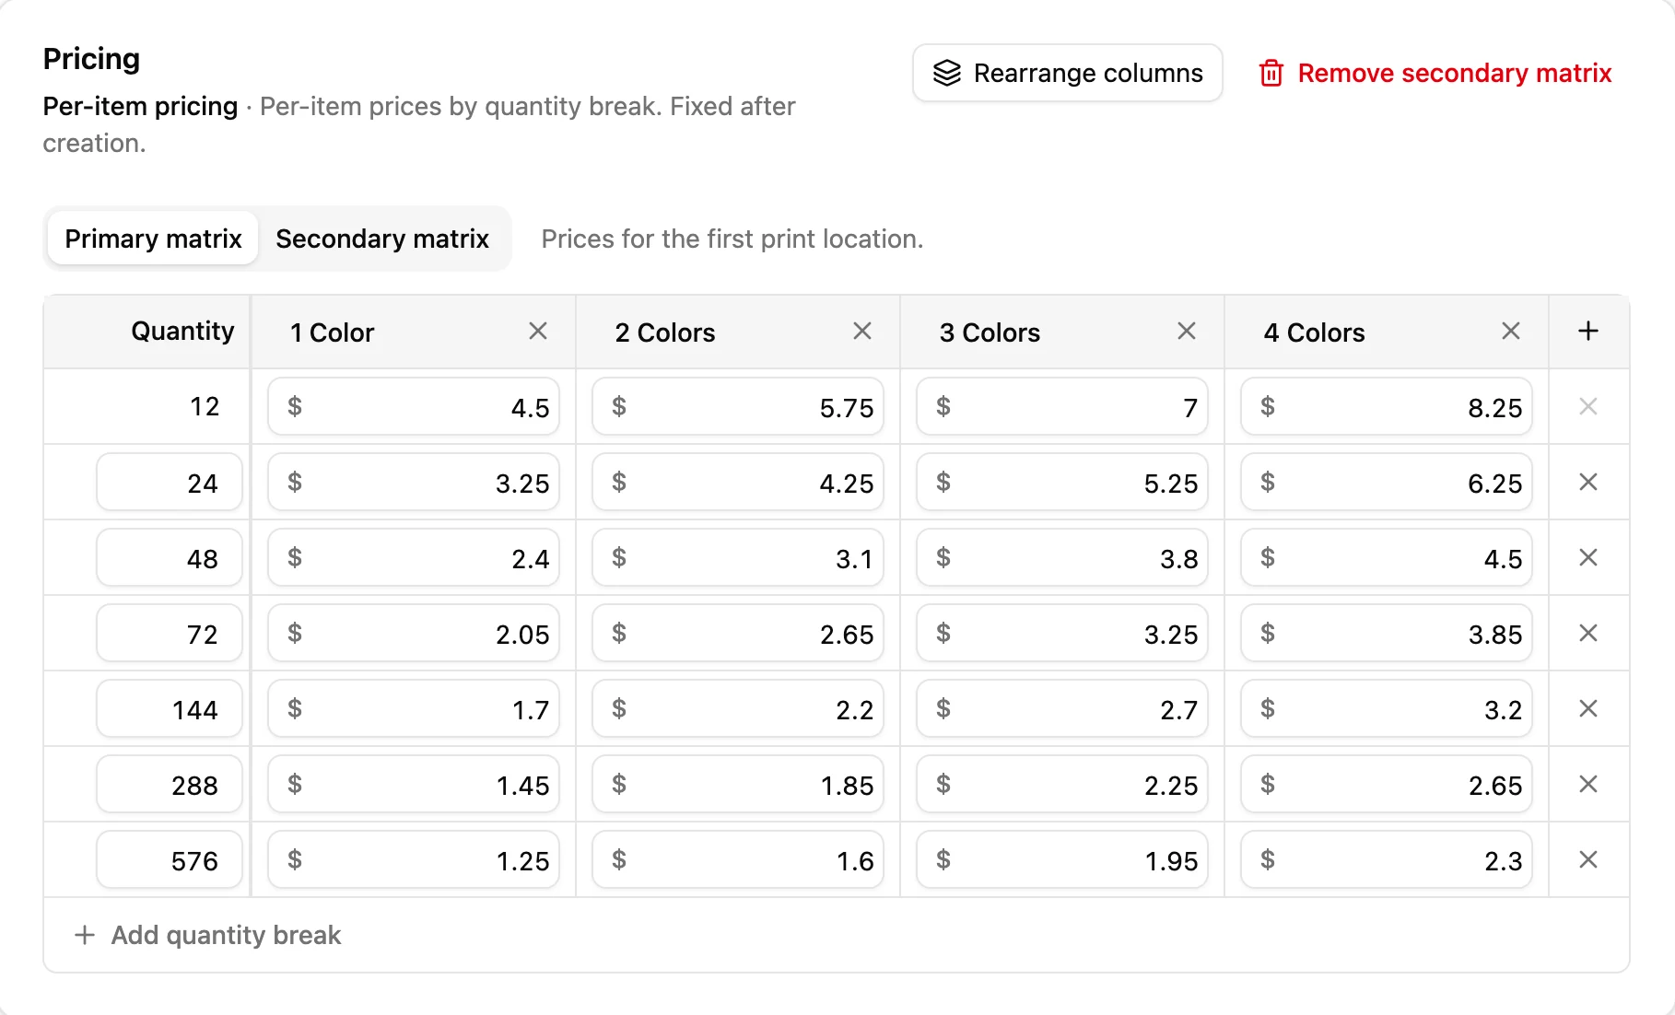This screenshot has width=1675, height=1015.
Task: Edit 4 Colors price 3.85 field
Action: click(1387, 634)
